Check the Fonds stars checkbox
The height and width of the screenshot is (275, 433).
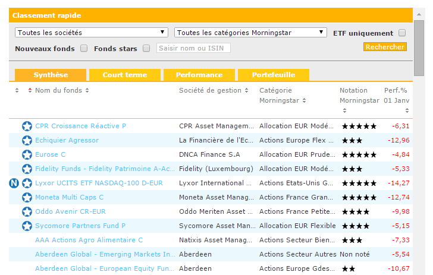(146, 49)
